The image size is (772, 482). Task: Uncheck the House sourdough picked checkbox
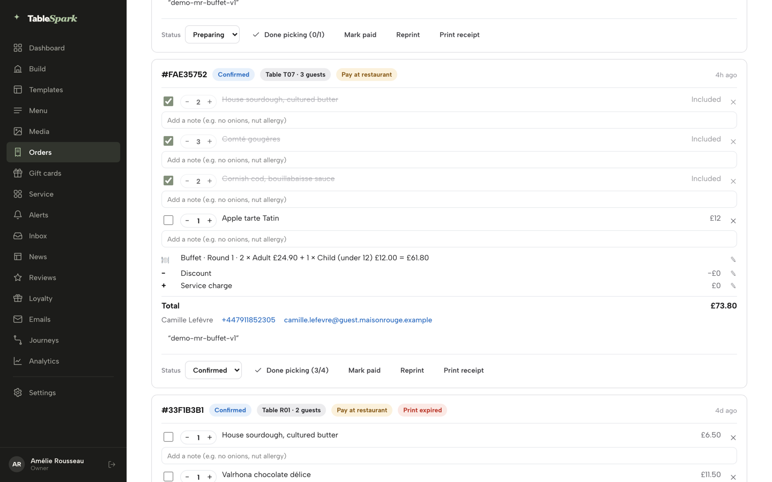tap(168, 101)
